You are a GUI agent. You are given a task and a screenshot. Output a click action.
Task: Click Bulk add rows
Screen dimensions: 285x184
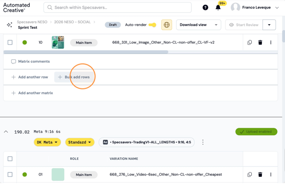coord(74,77)
